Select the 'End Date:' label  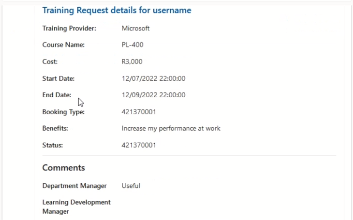pyautogui.click(x=57, y=95)
